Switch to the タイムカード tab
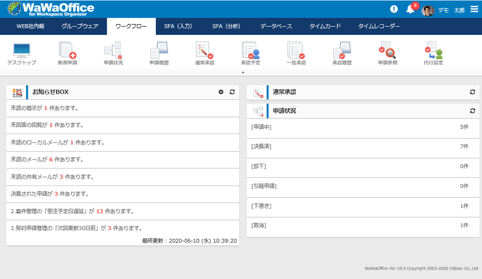The height and width of the screenshot is (279, 482). click(x=325, y=26)
